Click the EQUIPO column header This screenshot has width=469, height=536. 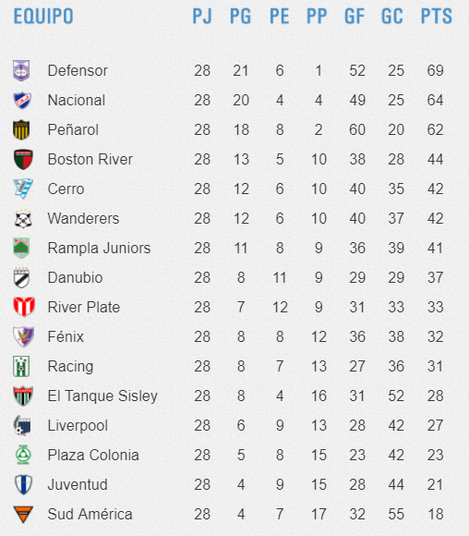[43, 16]
